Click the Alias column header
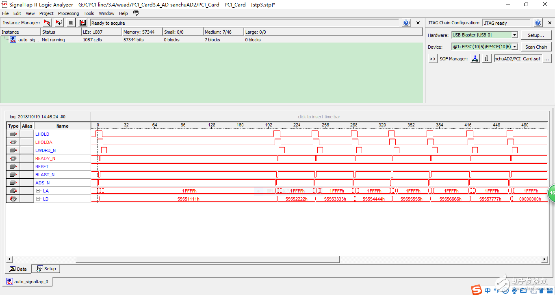The width and height of the screenshot is (555, 295). click(x=27, y=126)
